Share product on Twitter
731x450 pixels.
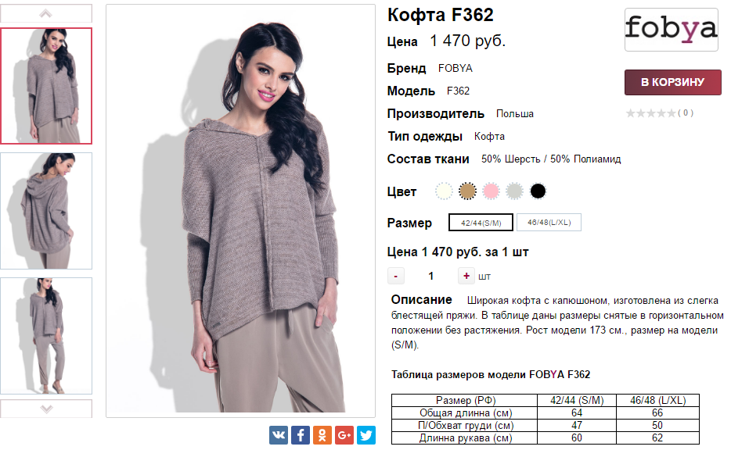coord(366,435)
